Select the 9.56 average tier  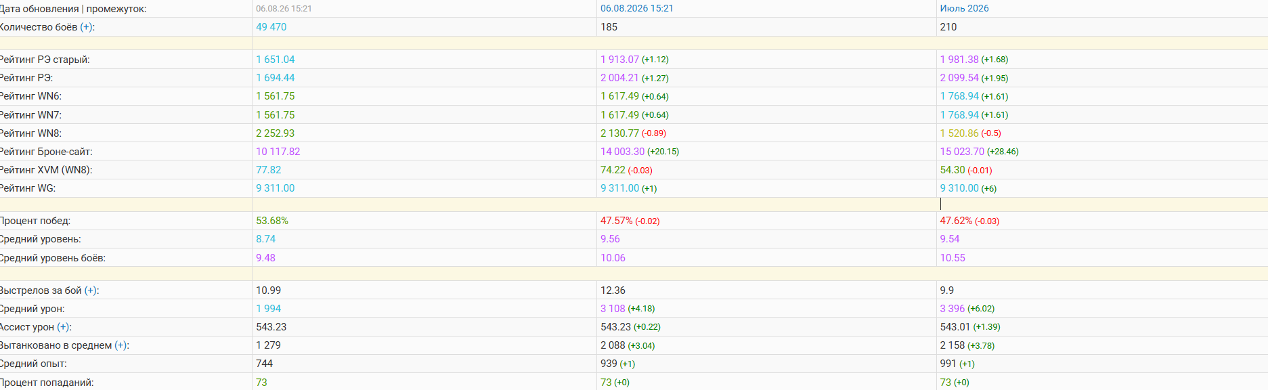(x=610, y=239)
